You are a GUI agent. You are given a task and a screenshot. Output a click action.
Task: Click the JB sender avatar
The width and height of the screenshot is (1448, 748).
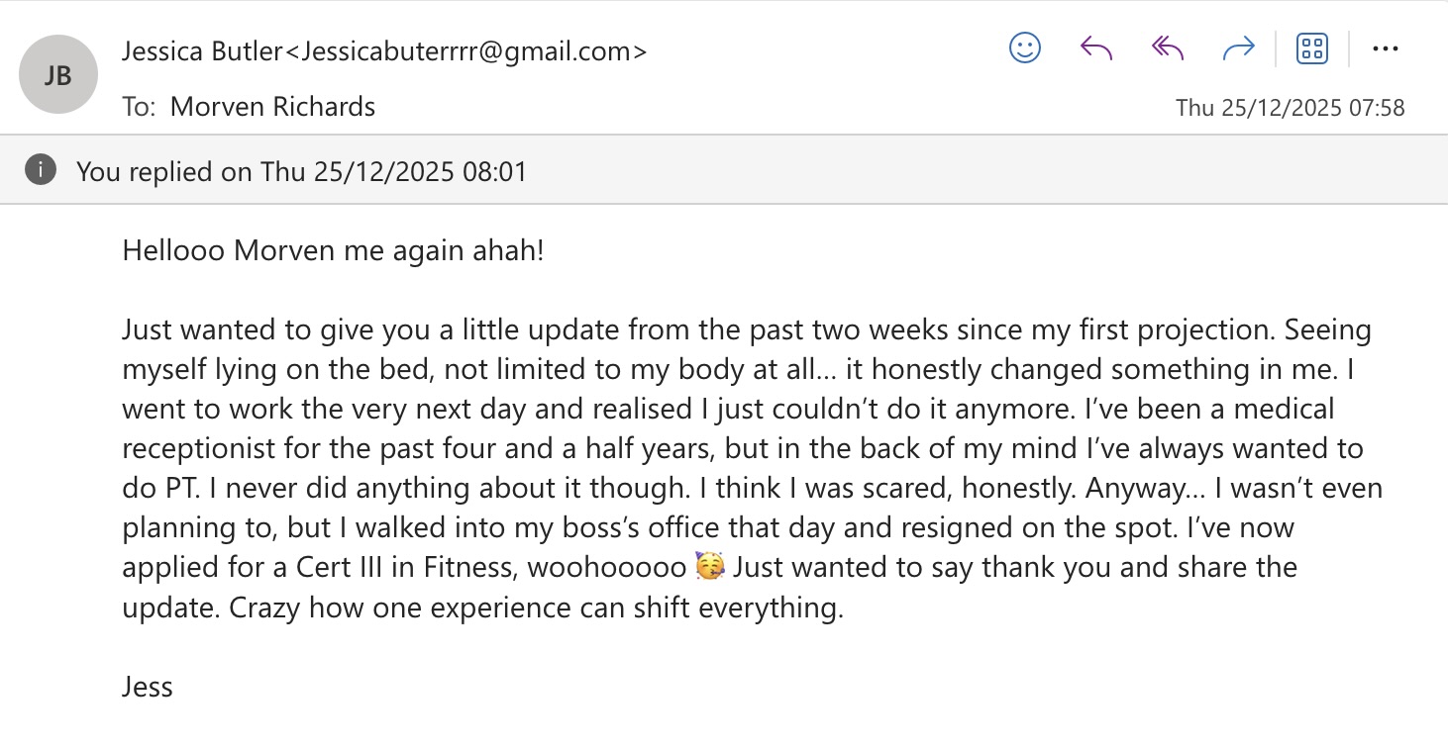(57, 75)
